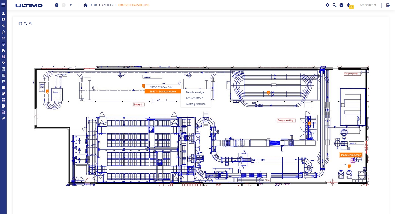Zoom in on the floor plan
Image resolution: width=395 pixels, height=214 pixels.
pos(31,24)
